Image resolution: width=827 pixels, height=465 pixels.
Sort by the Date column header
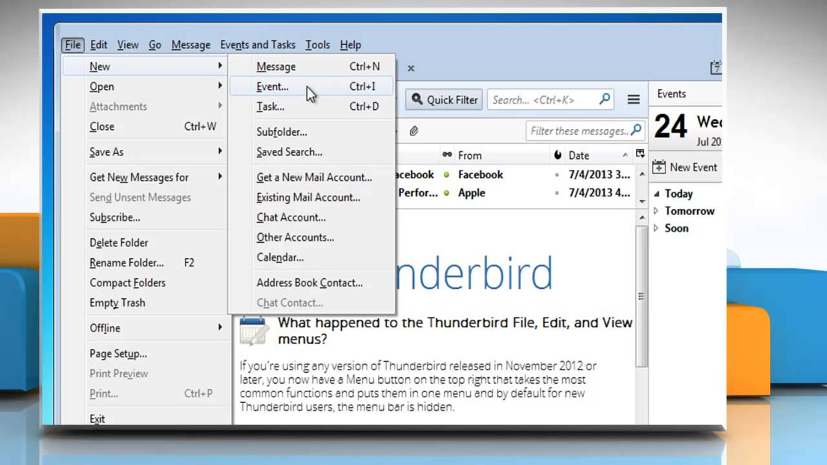point(591,155)
